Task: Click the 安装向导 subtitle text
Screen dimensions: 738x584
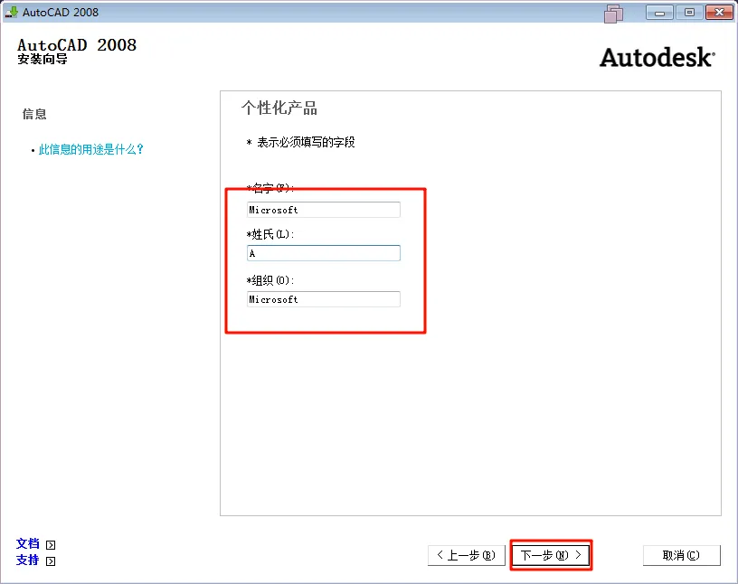Action: [x=43, y=60]
